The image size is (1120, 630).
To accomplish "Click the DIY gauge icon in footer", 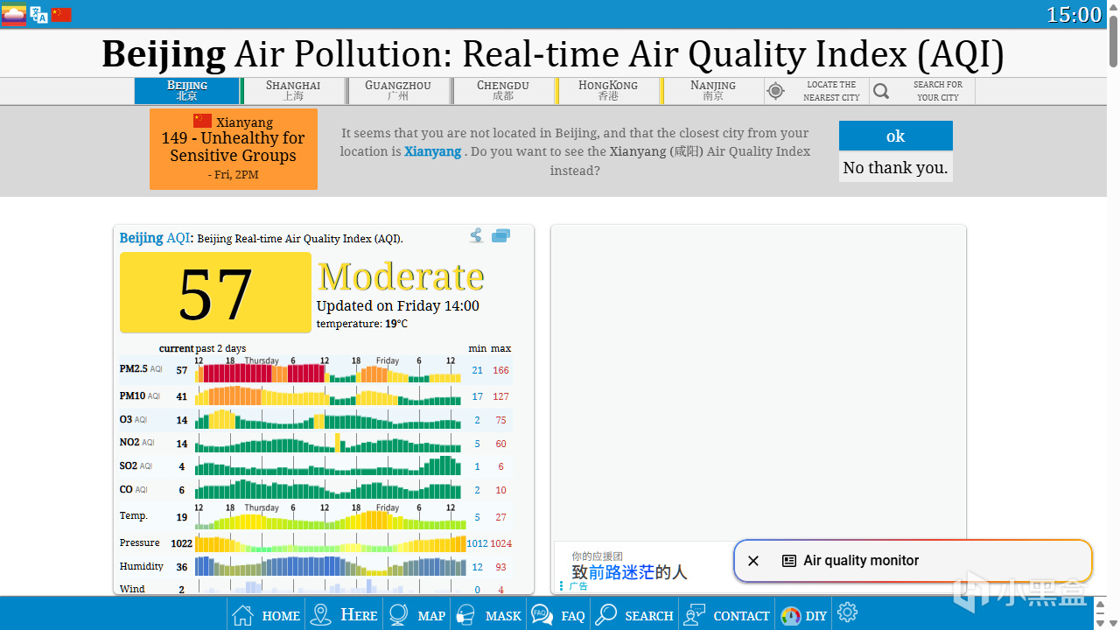I will [790, 616].
